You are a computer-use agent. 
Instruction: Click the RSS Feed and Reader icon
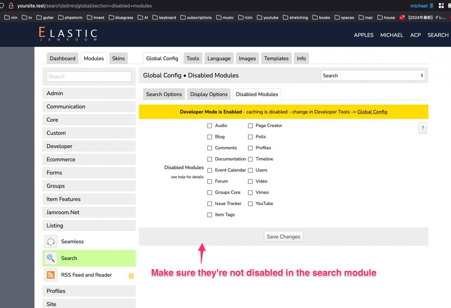click(x=51, y=275)
